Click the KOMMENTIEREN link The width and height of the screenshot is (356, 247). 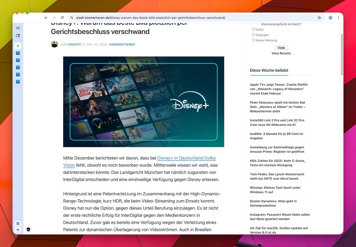122,45
